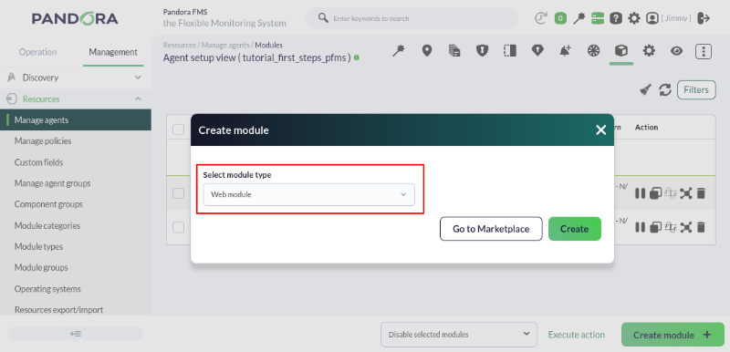Click the small green info dot after agent name
The height and width of the screenshot is (352, 730).
click(356, 57)
